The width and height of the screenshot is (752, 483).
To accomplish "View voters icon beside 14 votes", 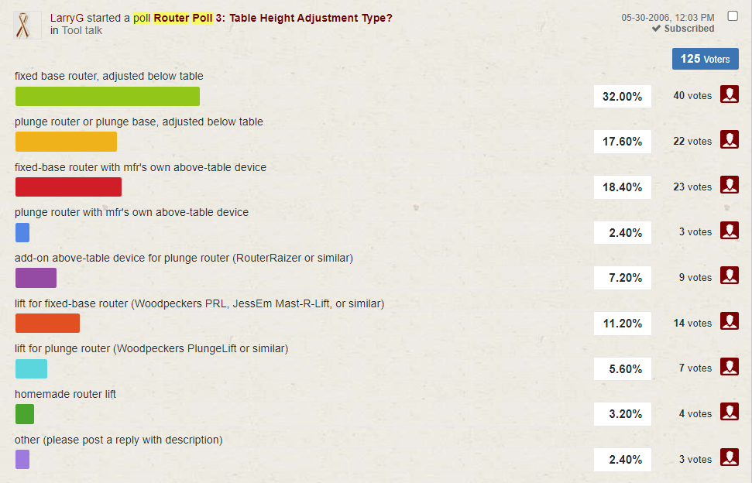I will point(729,321).
